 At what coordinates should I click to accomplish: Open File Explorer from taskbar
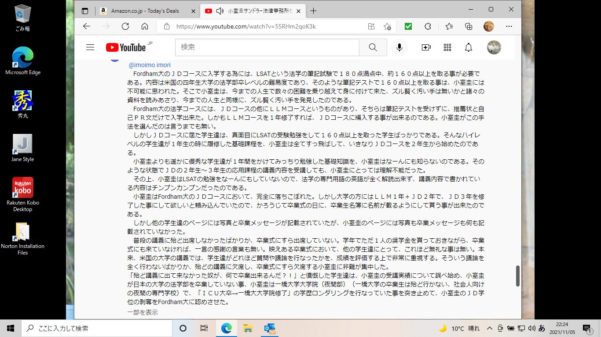tap(248, 328)
